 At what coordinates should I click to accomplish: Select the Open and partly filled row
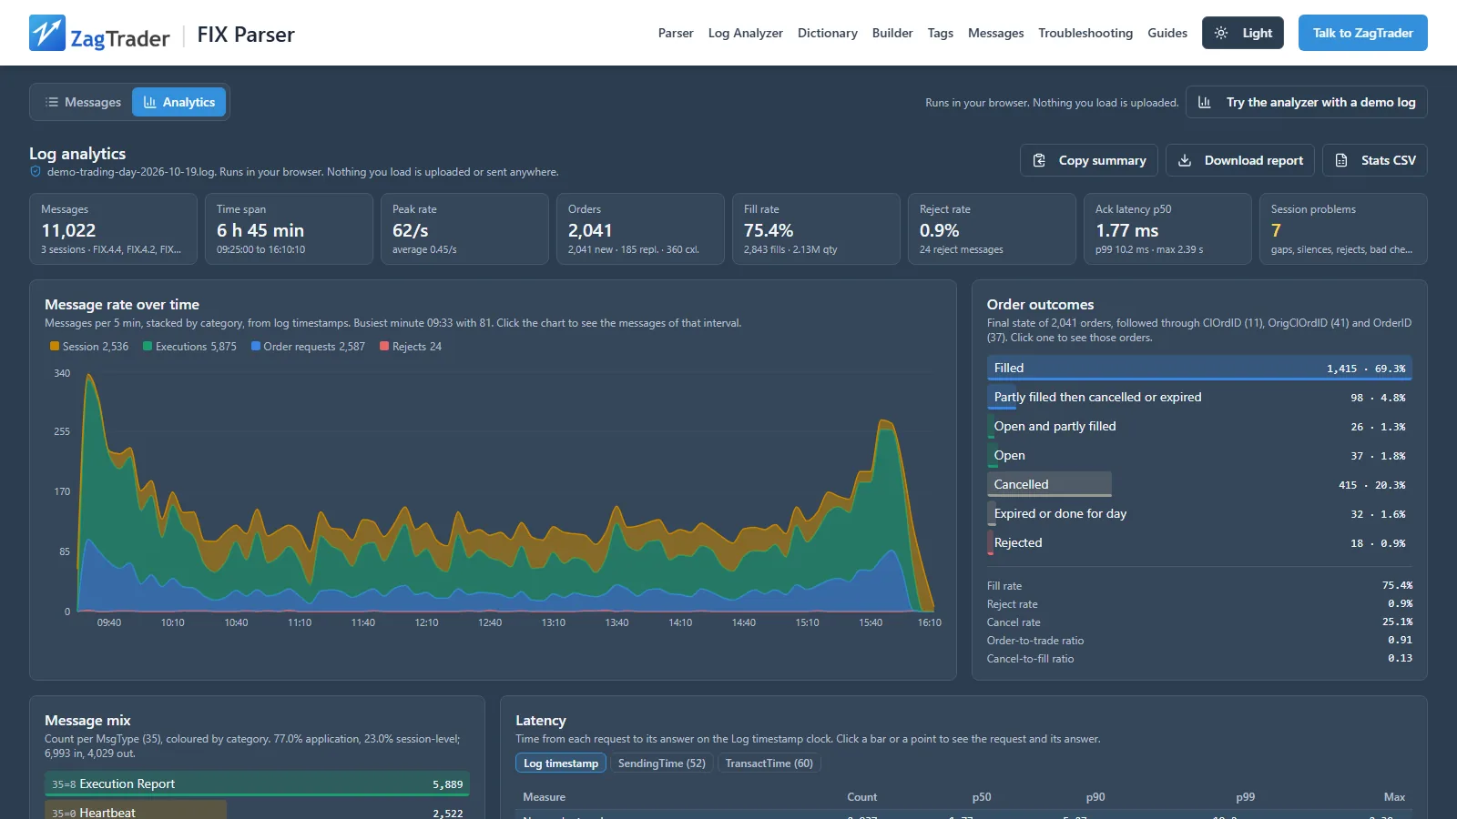tap(1199, 426)
